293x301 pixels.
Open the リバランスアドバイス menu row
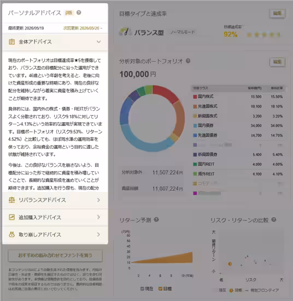55,200
